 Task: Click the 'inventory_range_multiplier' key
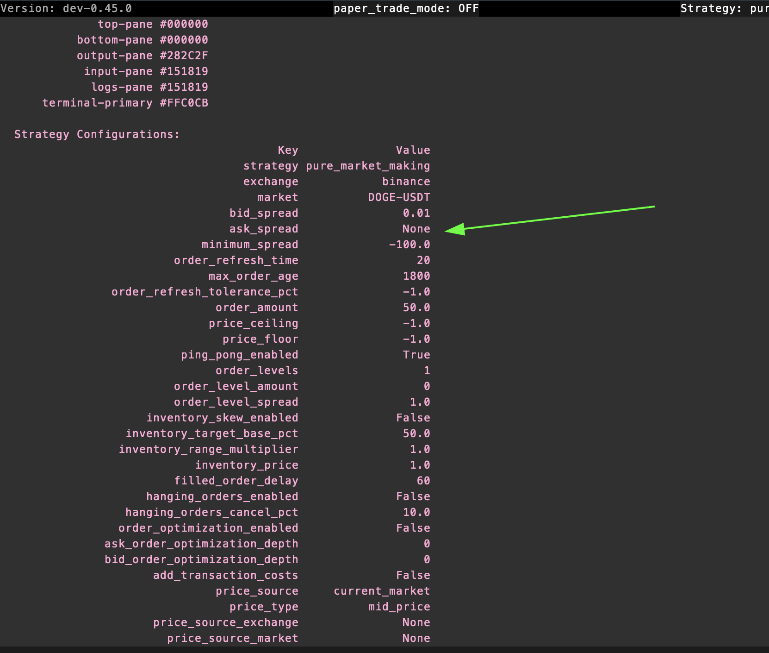point(209,449)
